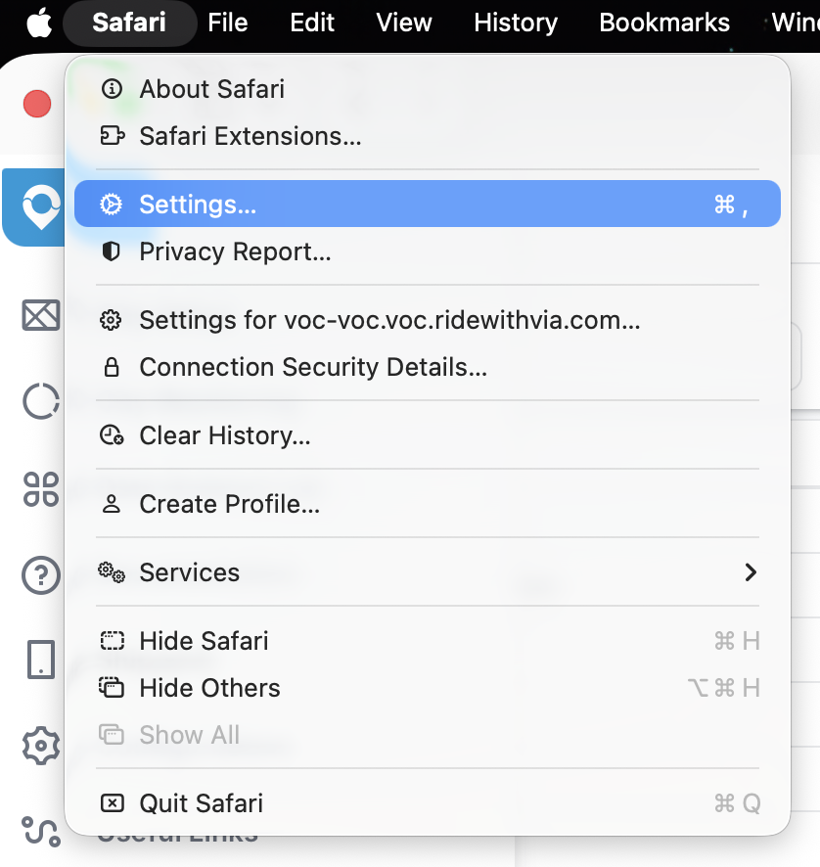Open the History menu in menu bar
This screenshot has width=820, height=867.
[x=516, y=23]
